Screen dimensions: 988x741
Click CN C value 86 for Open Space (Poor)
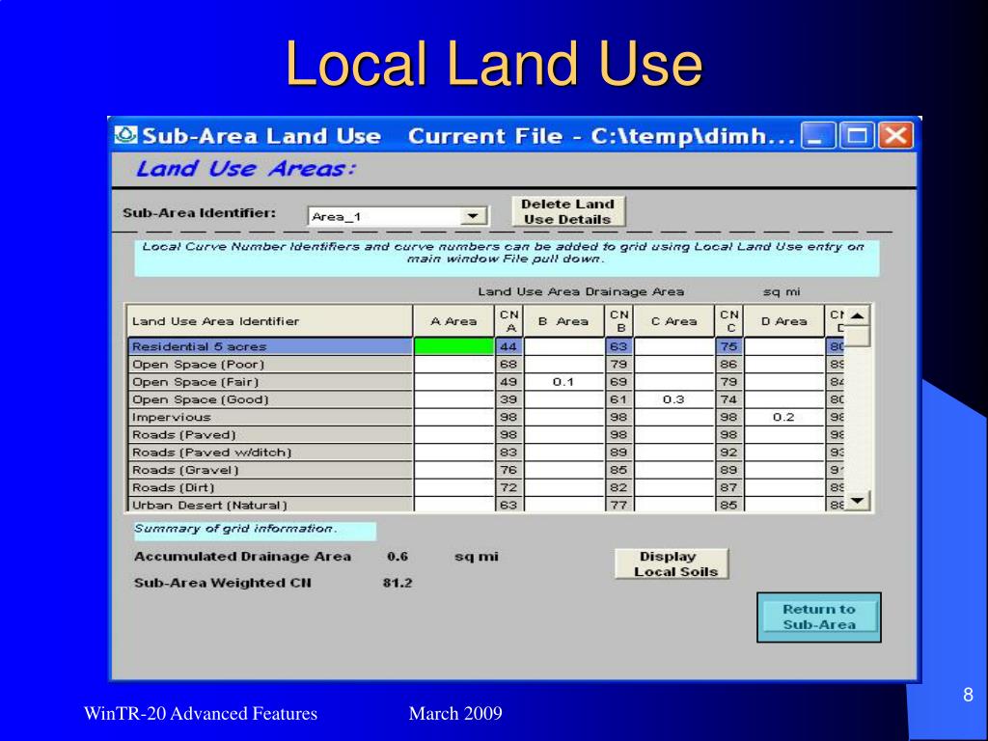click(x=729, y=364)
